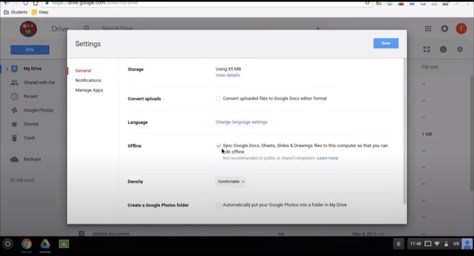The height and width of the screenshot is (256, 474).
Task: Expand the My Drive tree arrow
Action: tap(7, 69)
